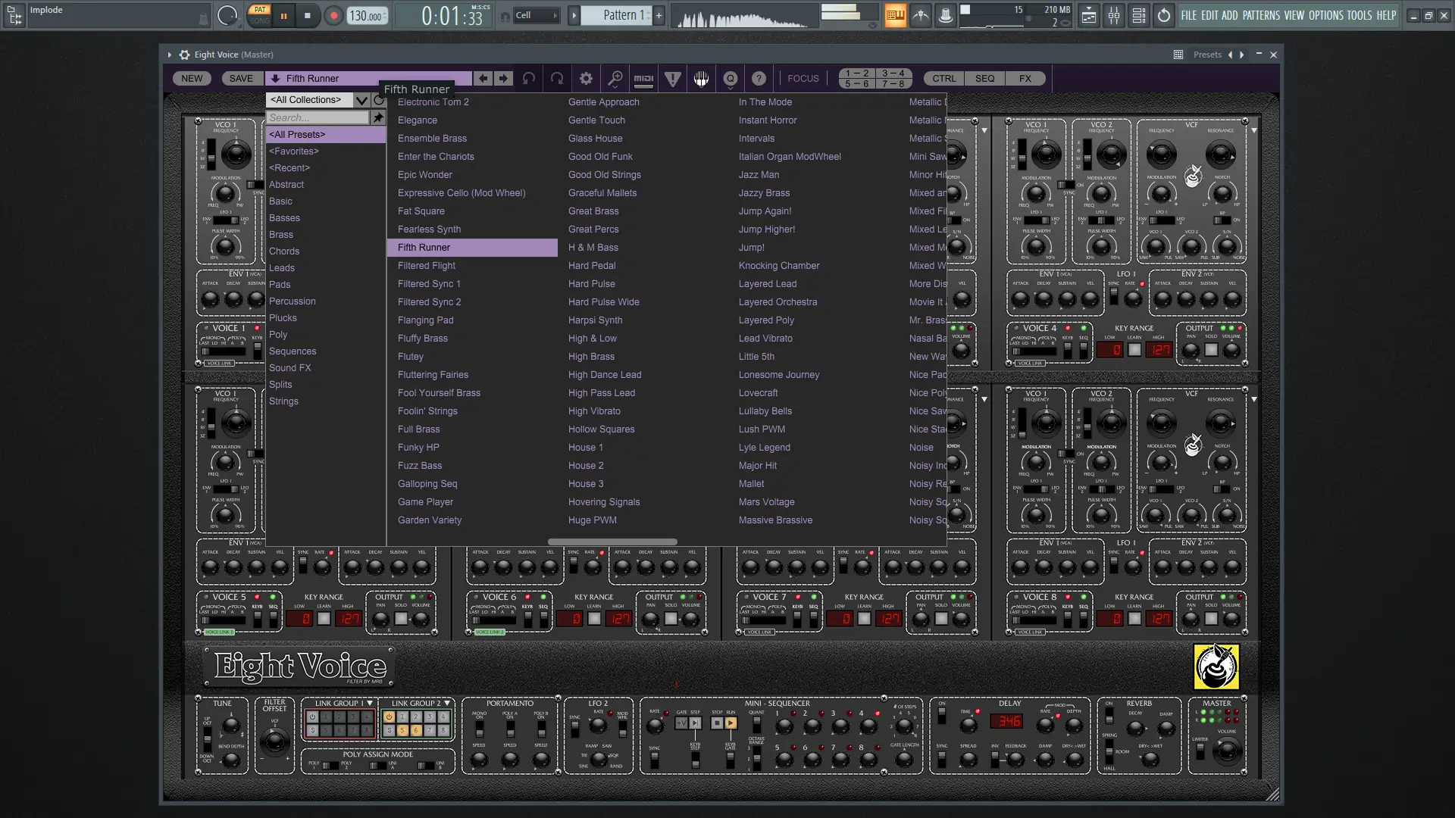Image resolution: width=1455 pixels, height=818 pixels.
Task: Click the panic warning triangle icon
Action: (x=672, y=78)
